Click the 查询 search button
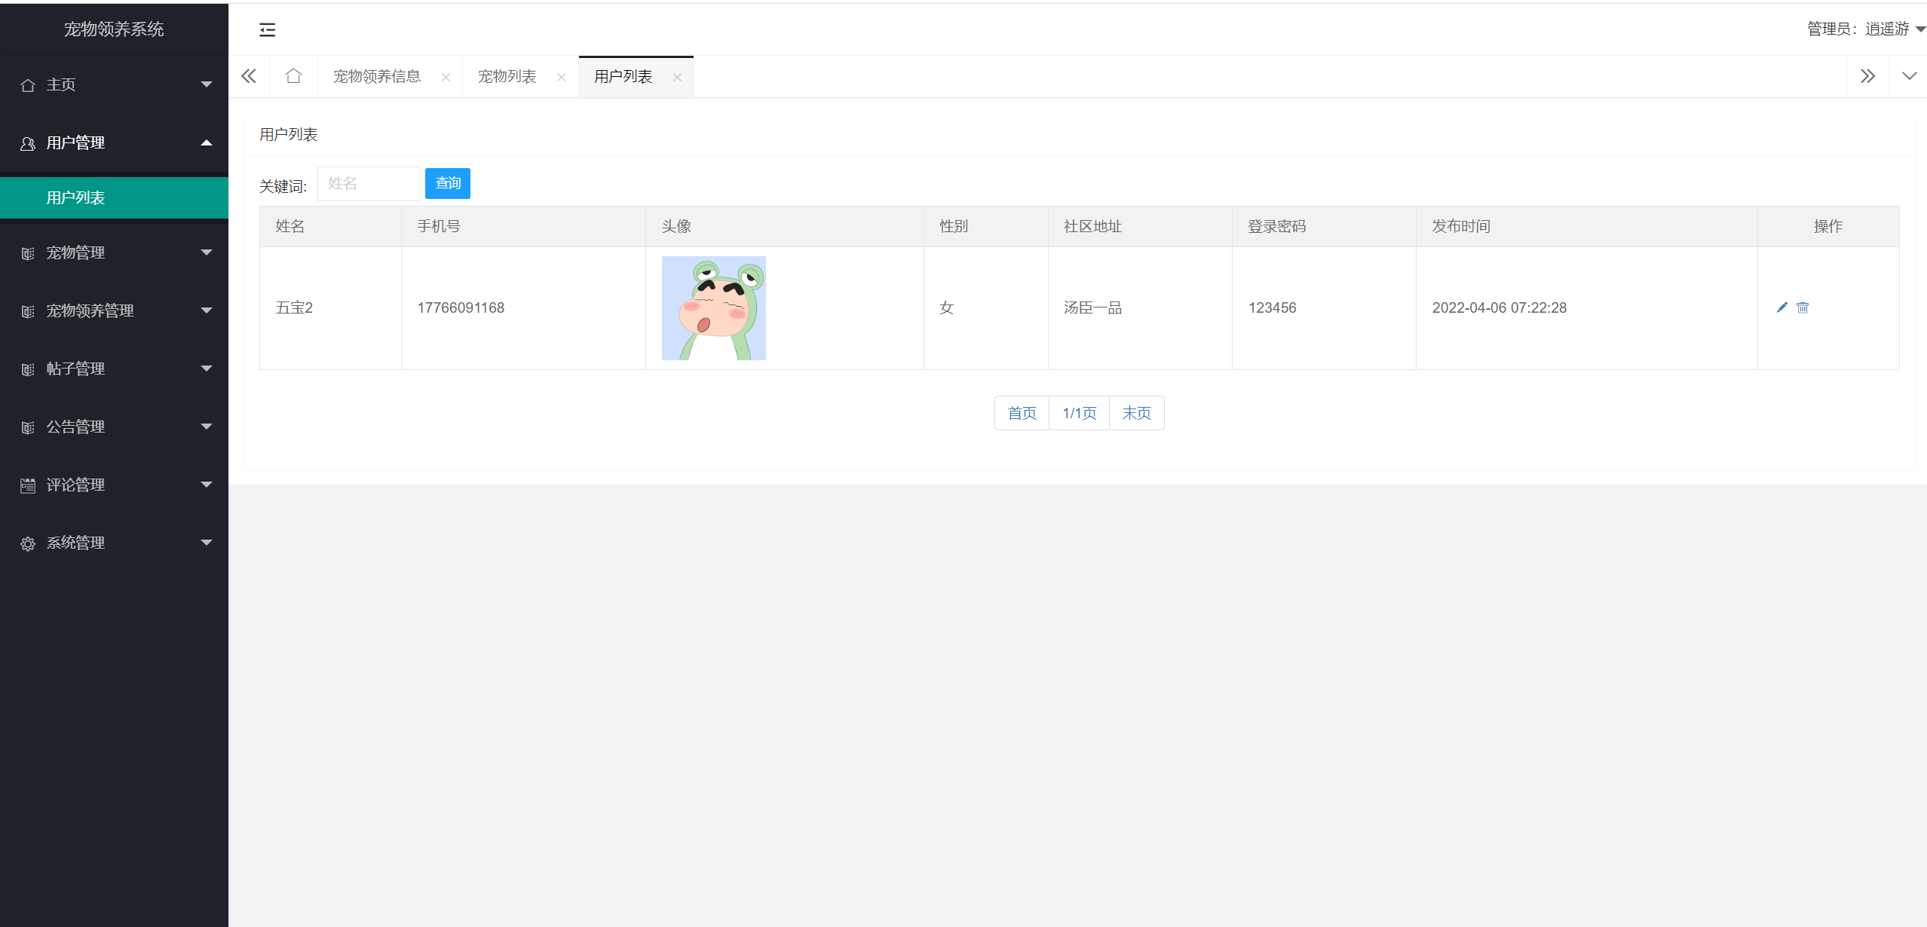This screenshot has height=927, width=1927. (x=448, y=183)
